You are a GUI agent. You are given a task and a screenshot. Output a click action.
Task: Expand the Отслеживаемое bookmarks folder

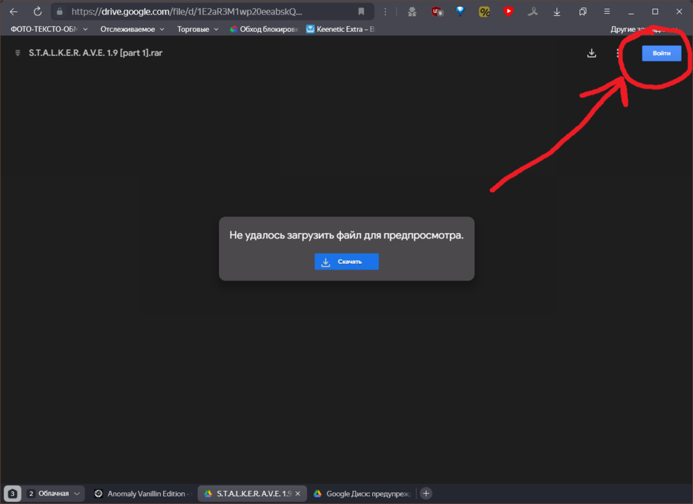tap(132, 29)
